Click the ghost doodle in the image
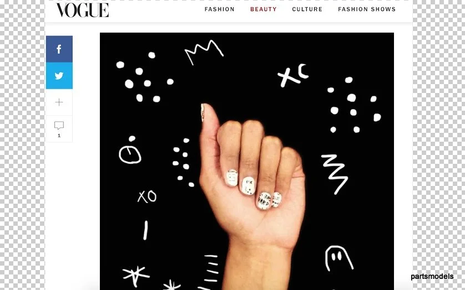This screenshot has height=290, width=465. pyautogui.click(x=338, y=258)
